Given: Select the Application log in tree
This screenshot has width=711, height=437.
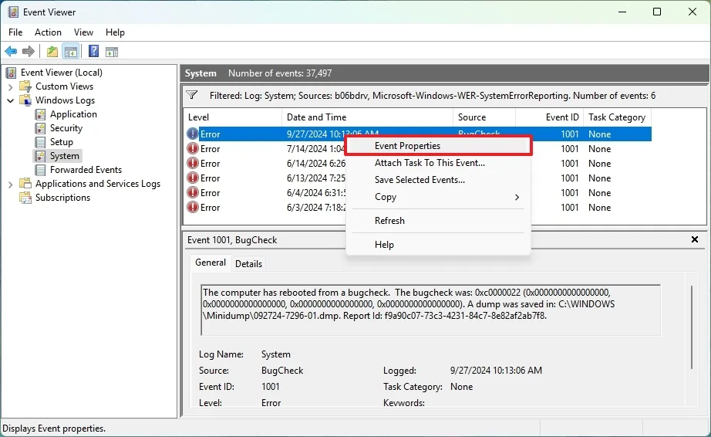Looking at the screenshot, I should 73,114.
